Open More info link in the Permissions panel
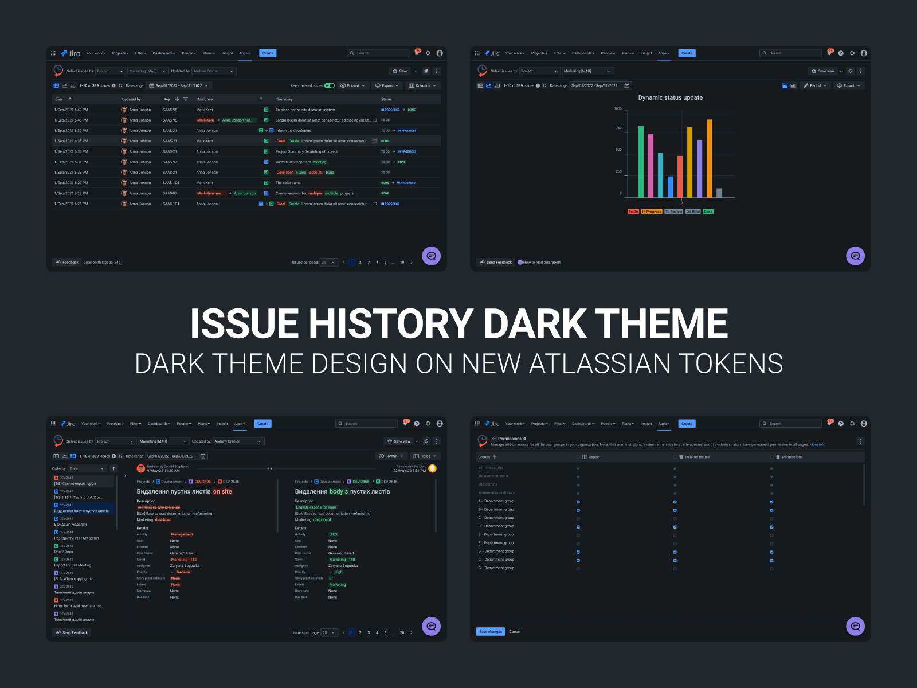 817,444
